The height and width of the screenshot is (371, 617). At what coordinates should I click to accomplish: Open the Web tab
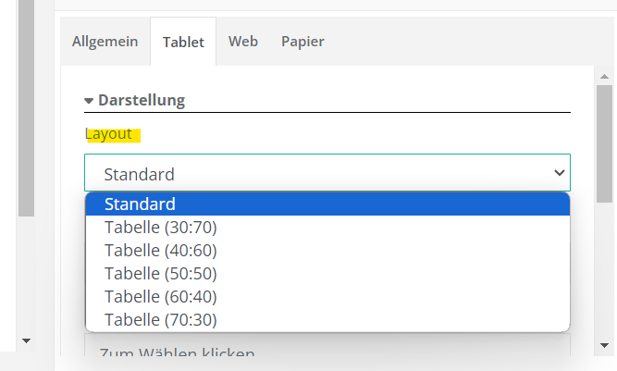click(x=243, y=42)
